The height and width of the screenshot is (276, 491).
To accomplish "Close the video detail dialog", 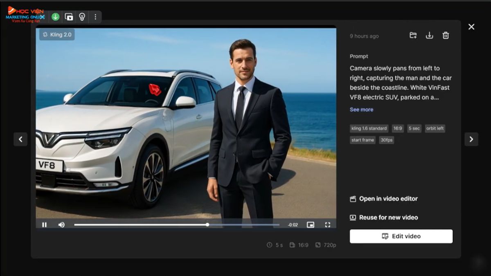I will click(471, 27).
